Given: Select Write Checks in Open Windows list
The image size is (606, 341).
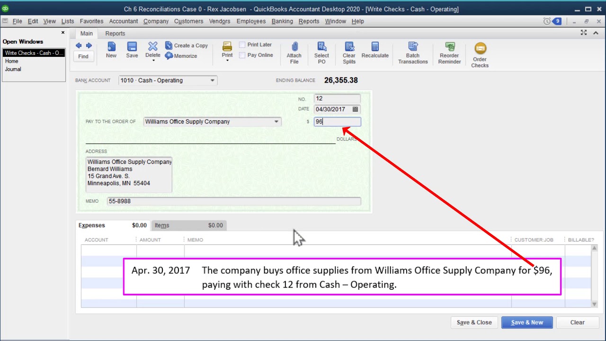Looking at the screenshot, I should coord(34,53).
